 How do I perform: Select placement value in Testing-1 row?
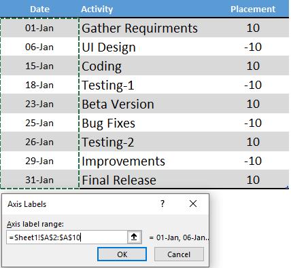(x=253, y=85)
